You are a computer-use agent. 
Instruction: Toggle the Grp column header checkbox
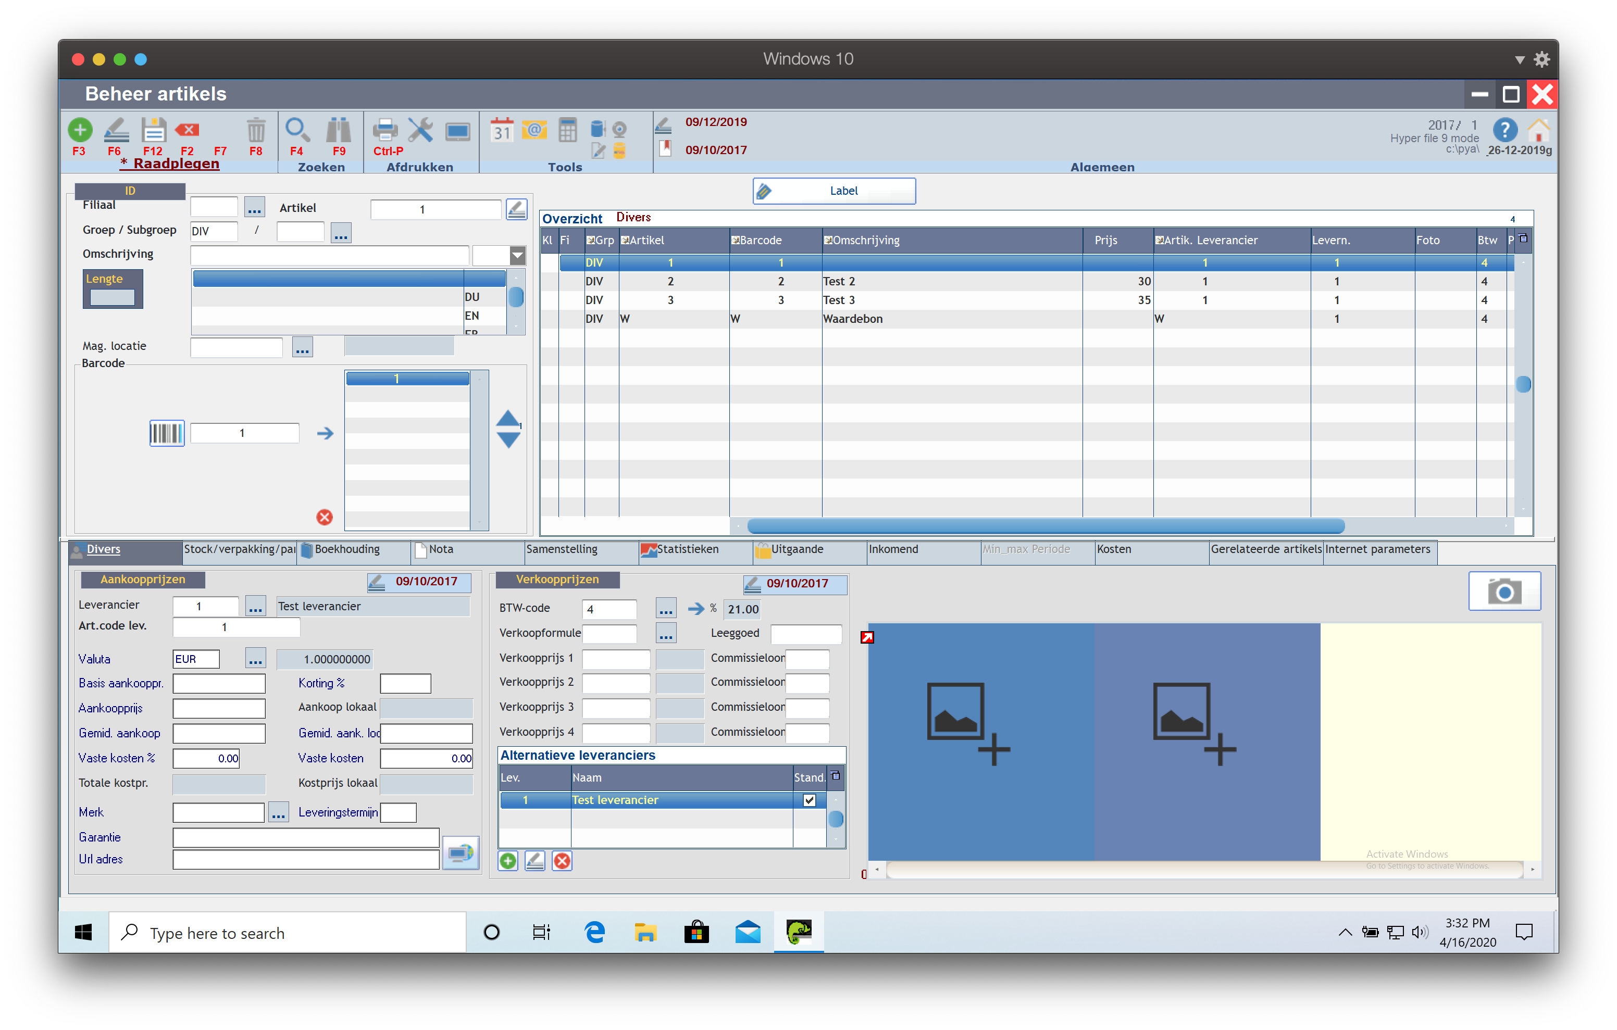click(590, 241)
